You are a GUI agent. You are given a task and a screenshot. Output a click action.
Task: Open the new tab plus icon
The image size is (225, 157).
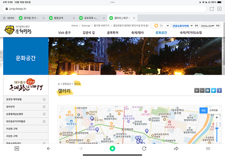(212, 9)
